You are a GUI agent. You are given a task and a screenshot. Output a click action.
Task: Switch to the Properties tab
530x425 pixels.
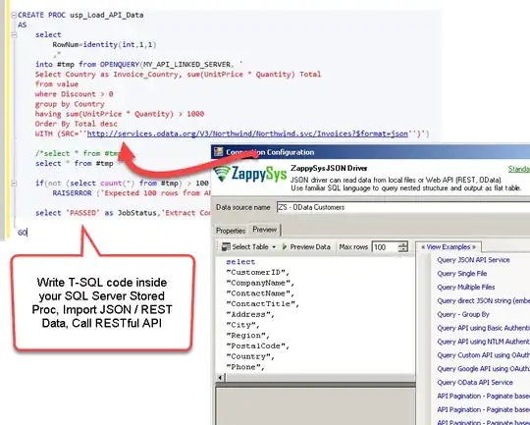[231, 231]
